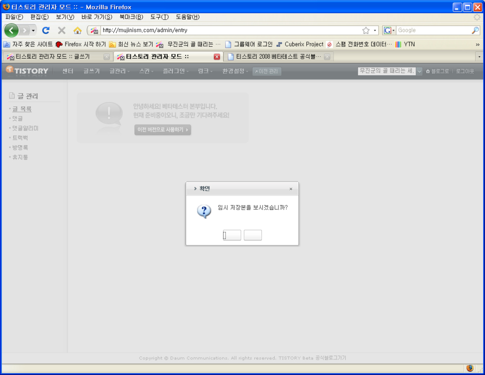Select 트랙백 in sidebar
The width and height of the screenshot is (485, 375).
pos(20,138)
